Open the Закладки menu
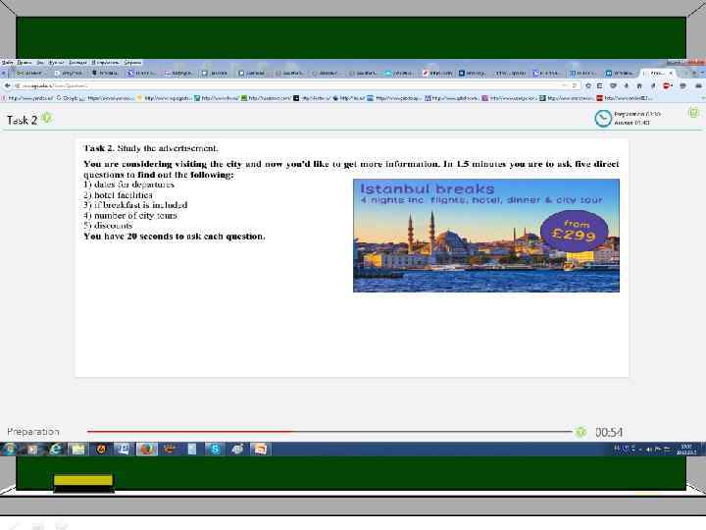 [77, 63]
